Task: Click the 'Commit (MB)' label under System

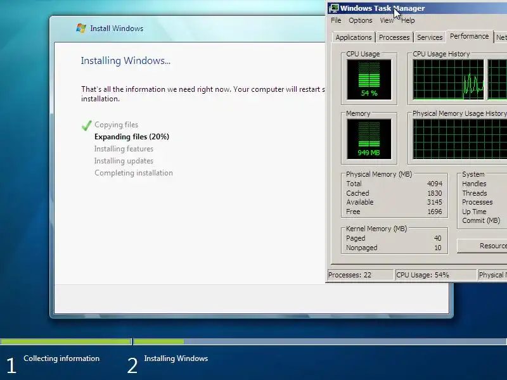Action: 481,220
